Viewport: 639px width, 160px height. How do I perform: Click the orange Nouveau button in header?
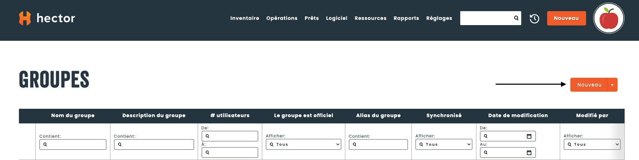566,18
